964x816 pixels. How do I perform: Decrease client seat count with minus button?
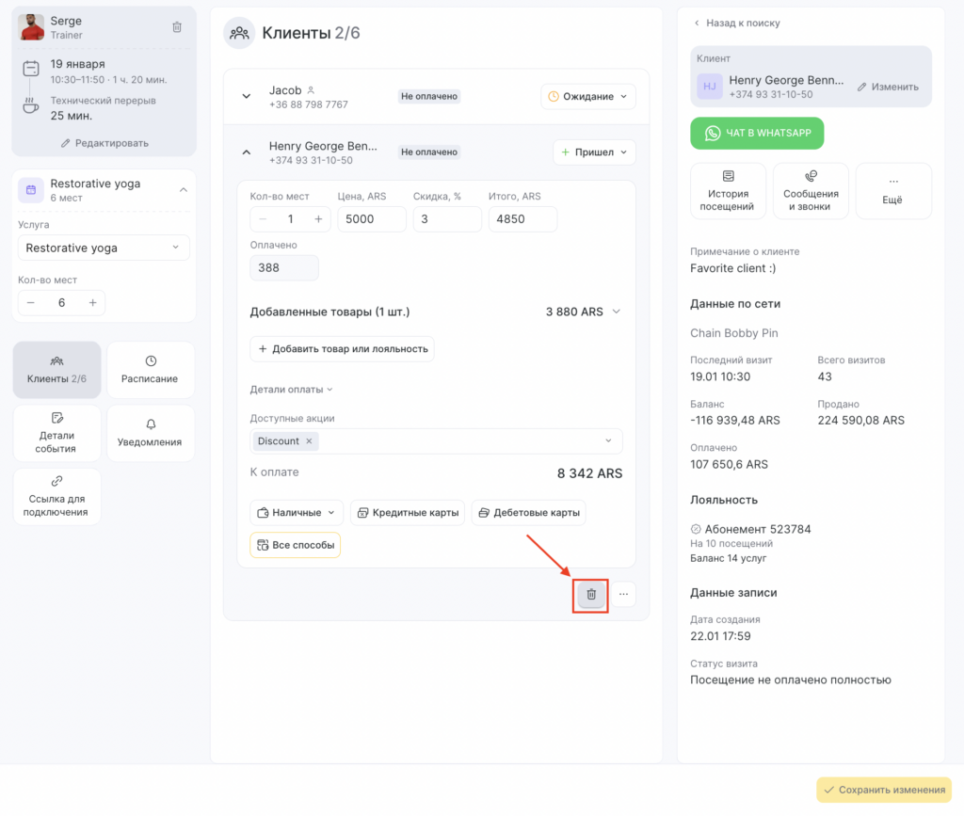(x=263, y=219)
